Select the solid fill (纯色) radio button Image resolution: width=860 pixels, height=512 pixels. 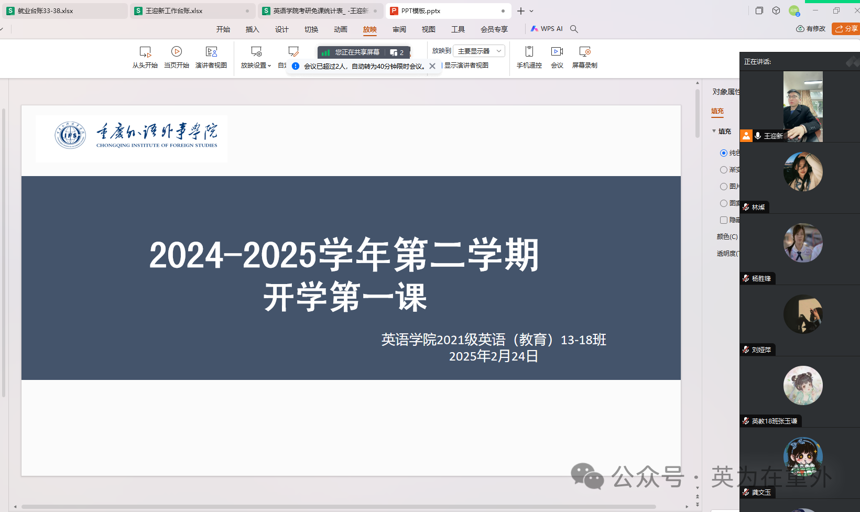click(724, 153)
